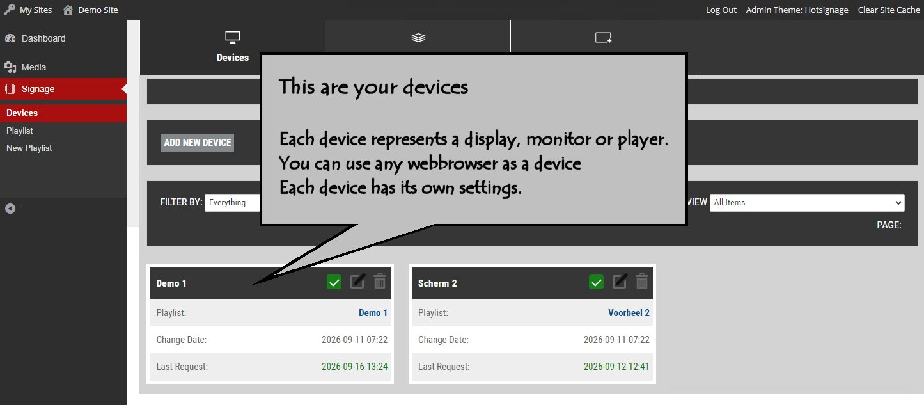Screen dimensions: 924x405
Task: Open the View All Items dropdown
Action: [x=807, y=203]
